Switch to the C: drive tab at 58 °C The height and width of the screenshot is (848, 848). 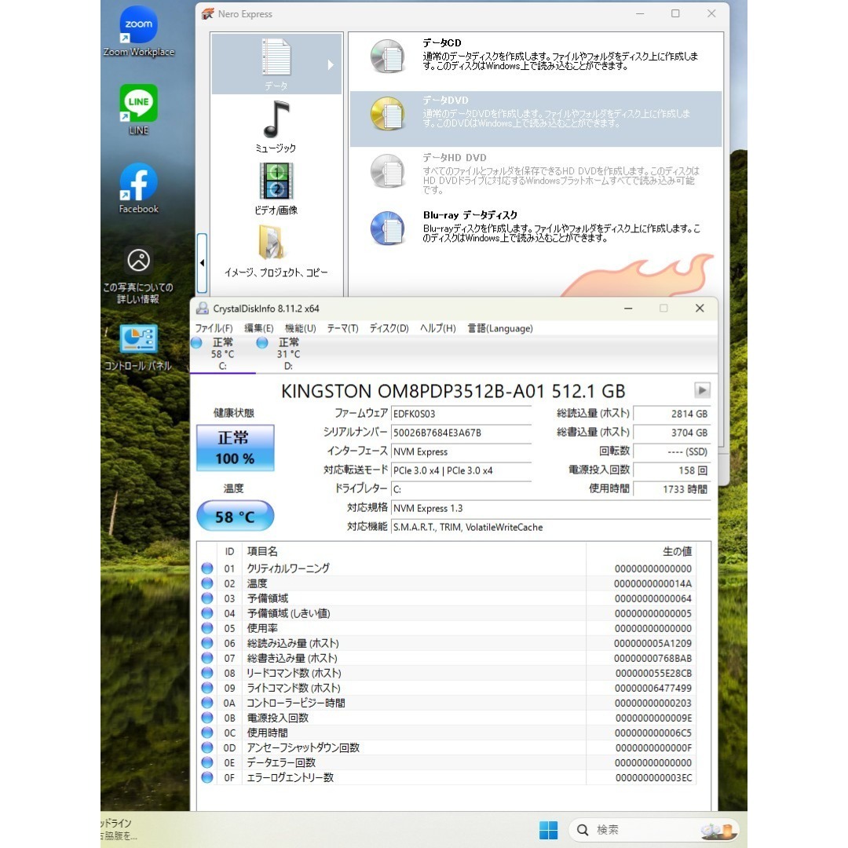[222, 353]
